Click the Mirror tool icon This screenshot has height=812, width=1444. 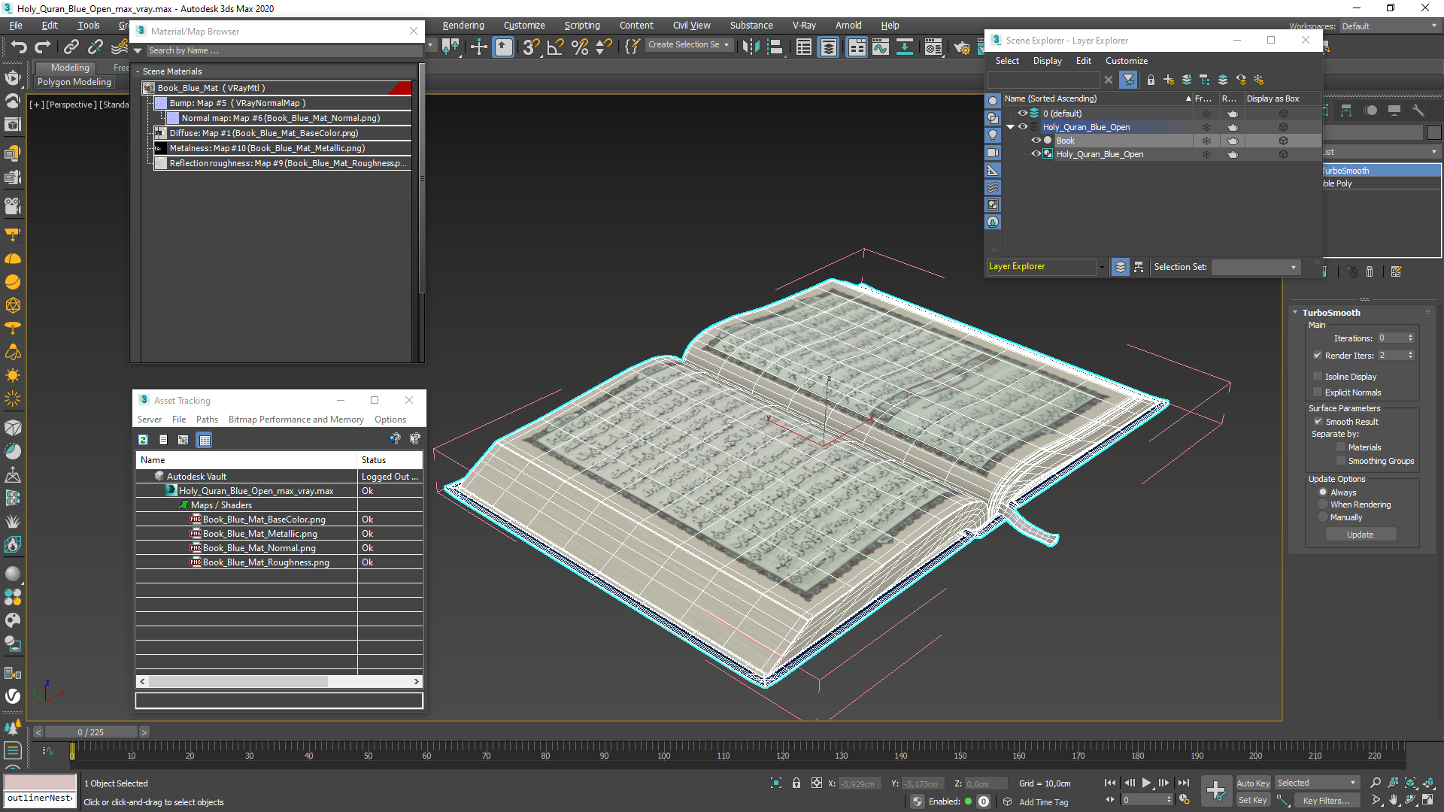(x=751, y=47)
